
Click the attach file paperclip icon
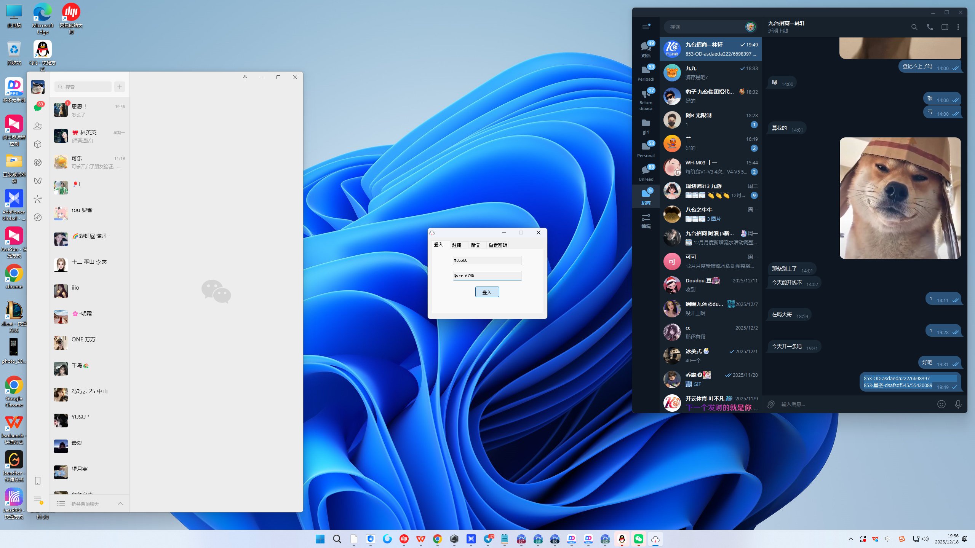[770, 404]
